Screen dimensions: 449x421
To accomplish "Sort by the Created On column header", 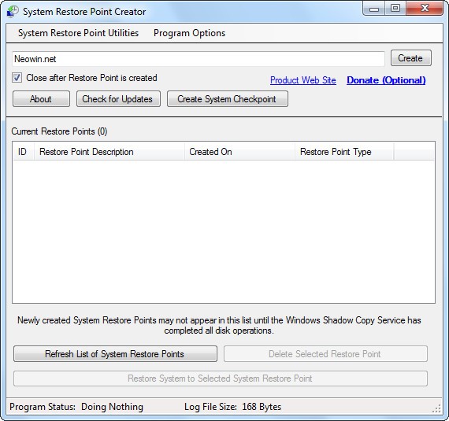I will (239, 152).
